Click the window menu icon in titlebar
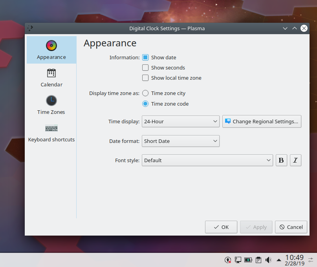Viewport: 317px width, 267px height. (30, 28)
